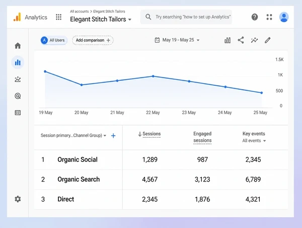Click the Elegant Stitch Tailors breadcrumb

pyautogui.click(x=109, y=12)
